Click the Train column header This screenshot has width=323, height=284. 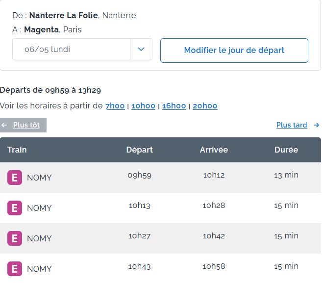[x=17, y=150]
